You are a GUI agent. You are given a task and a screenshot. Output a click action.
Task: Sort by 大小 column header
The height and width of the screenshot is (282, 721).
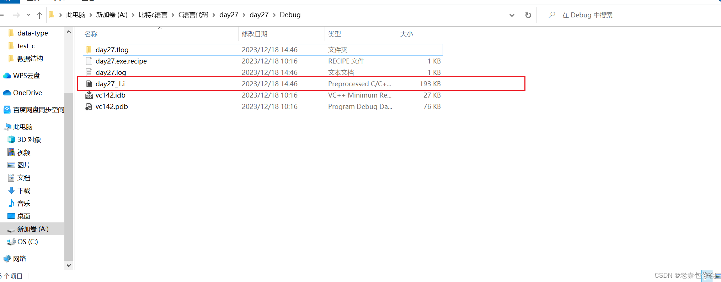click(x=407, y=34)
